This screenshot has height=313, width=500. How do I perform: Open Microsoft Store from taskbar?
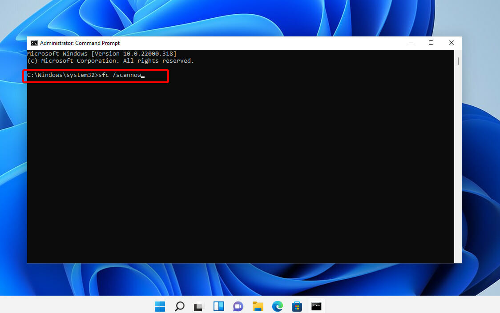[297, 306]
